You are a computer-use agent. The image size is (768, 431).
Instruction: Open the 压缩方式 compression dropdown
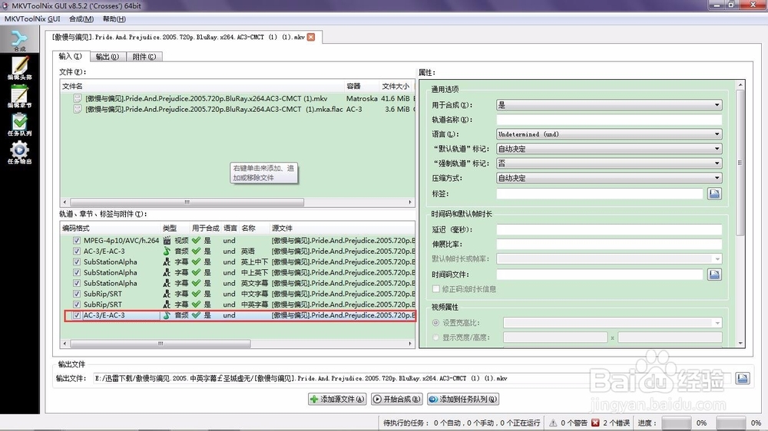click(x=609, y=178)
